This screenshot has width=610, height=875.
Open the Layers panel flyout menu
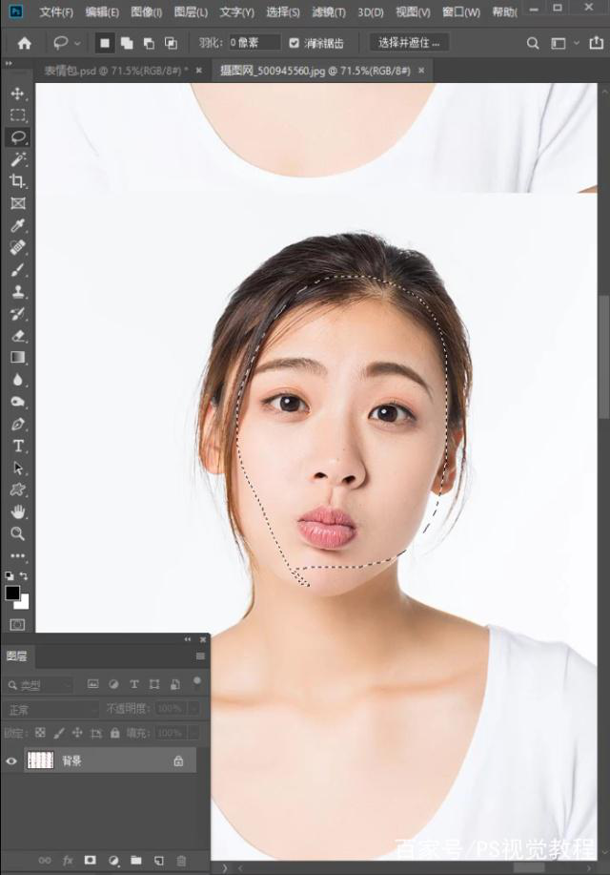200,656
